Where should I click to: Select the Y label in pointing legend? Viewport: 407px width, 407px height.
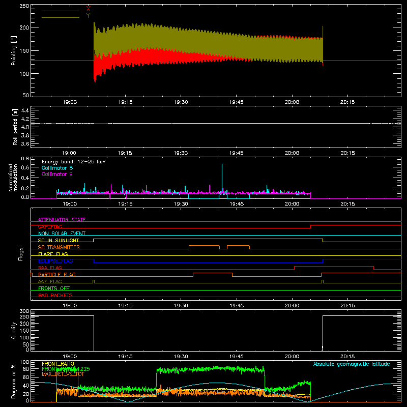(88, 16)
